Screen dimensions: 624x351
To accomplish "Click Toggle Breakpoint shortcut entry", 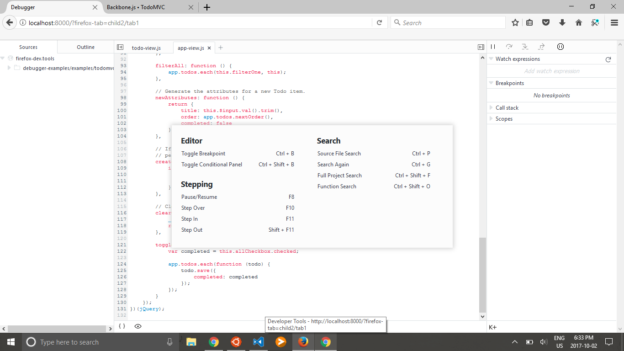I will click(238, 154).
